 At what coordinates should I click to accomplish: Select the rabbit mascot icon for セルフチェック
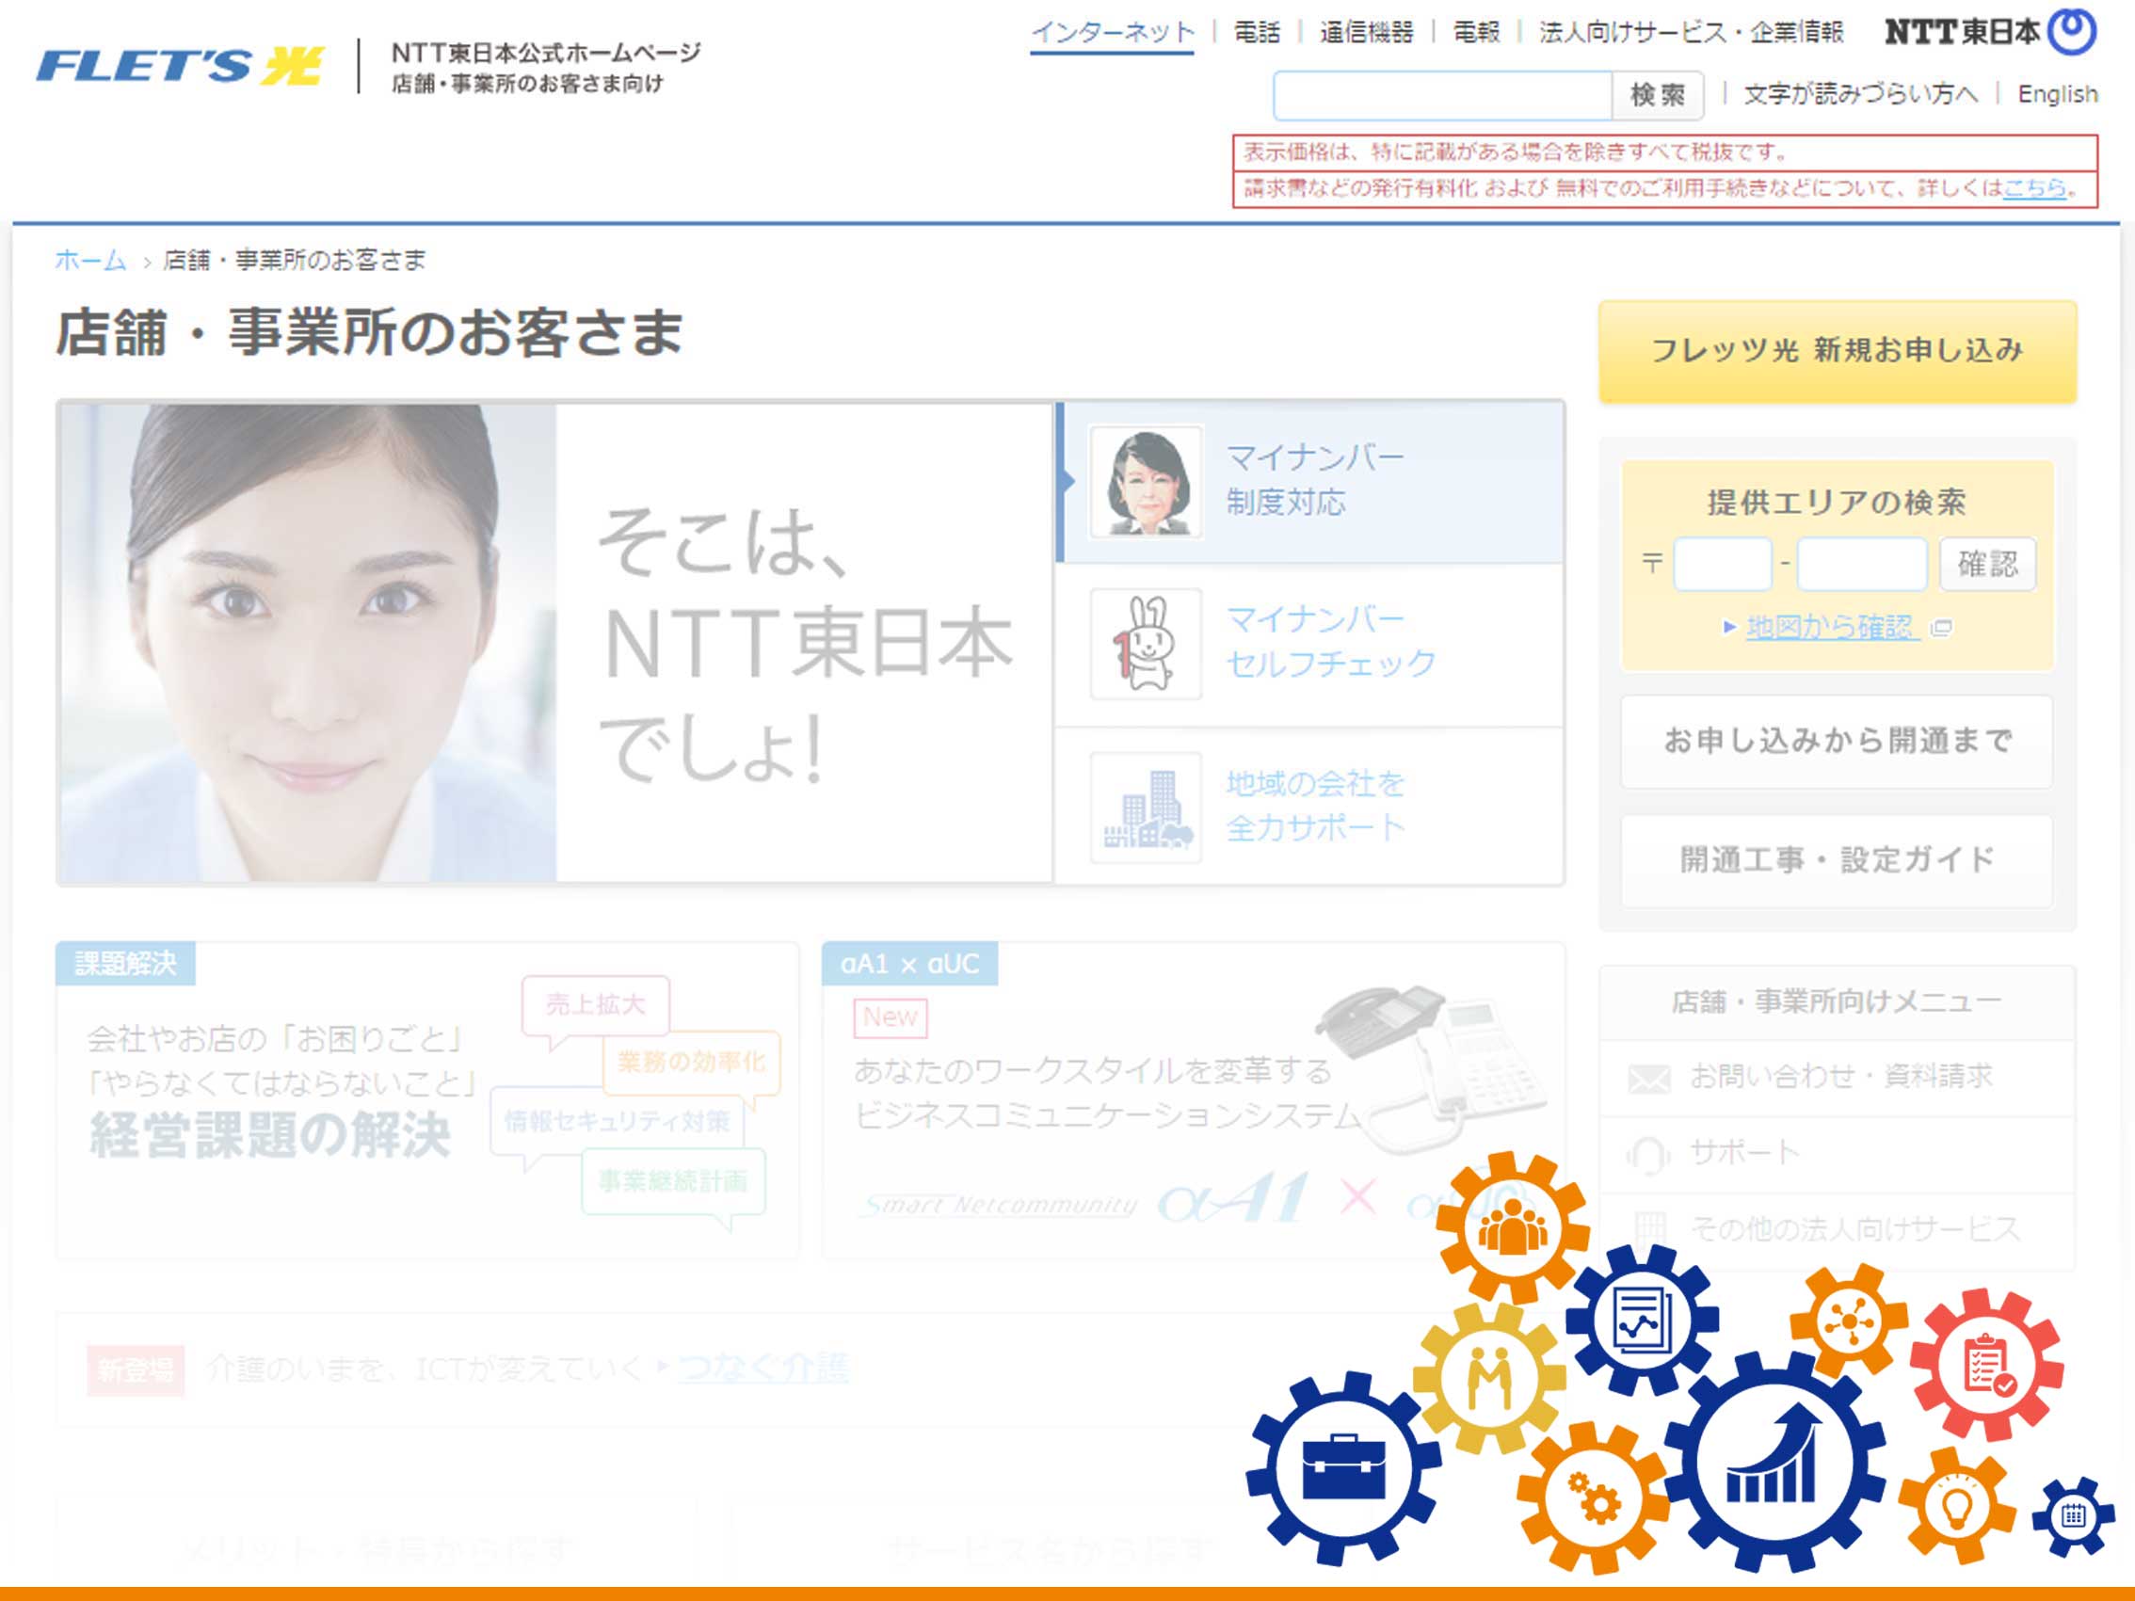tap(1146, 644)
